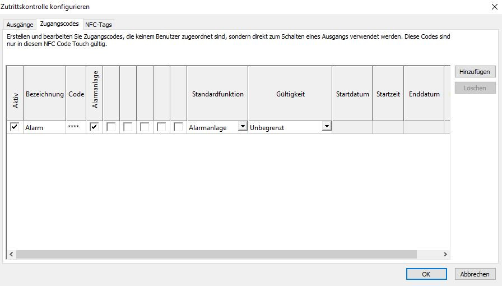Click the Gültigkeit column header
Screen dimensions: 502x286
coord(290,94)
